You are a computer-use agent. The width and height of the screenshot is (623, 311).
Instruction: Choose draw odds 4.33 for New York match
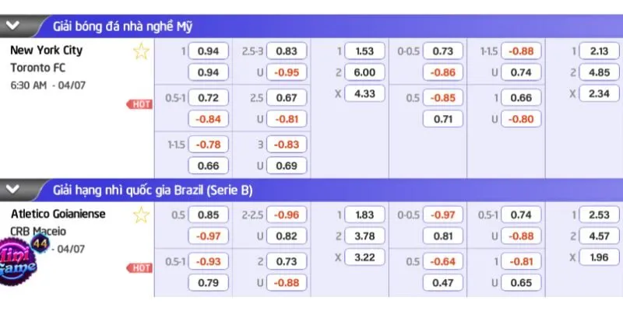pyautogui.click(x=364, y=93)
